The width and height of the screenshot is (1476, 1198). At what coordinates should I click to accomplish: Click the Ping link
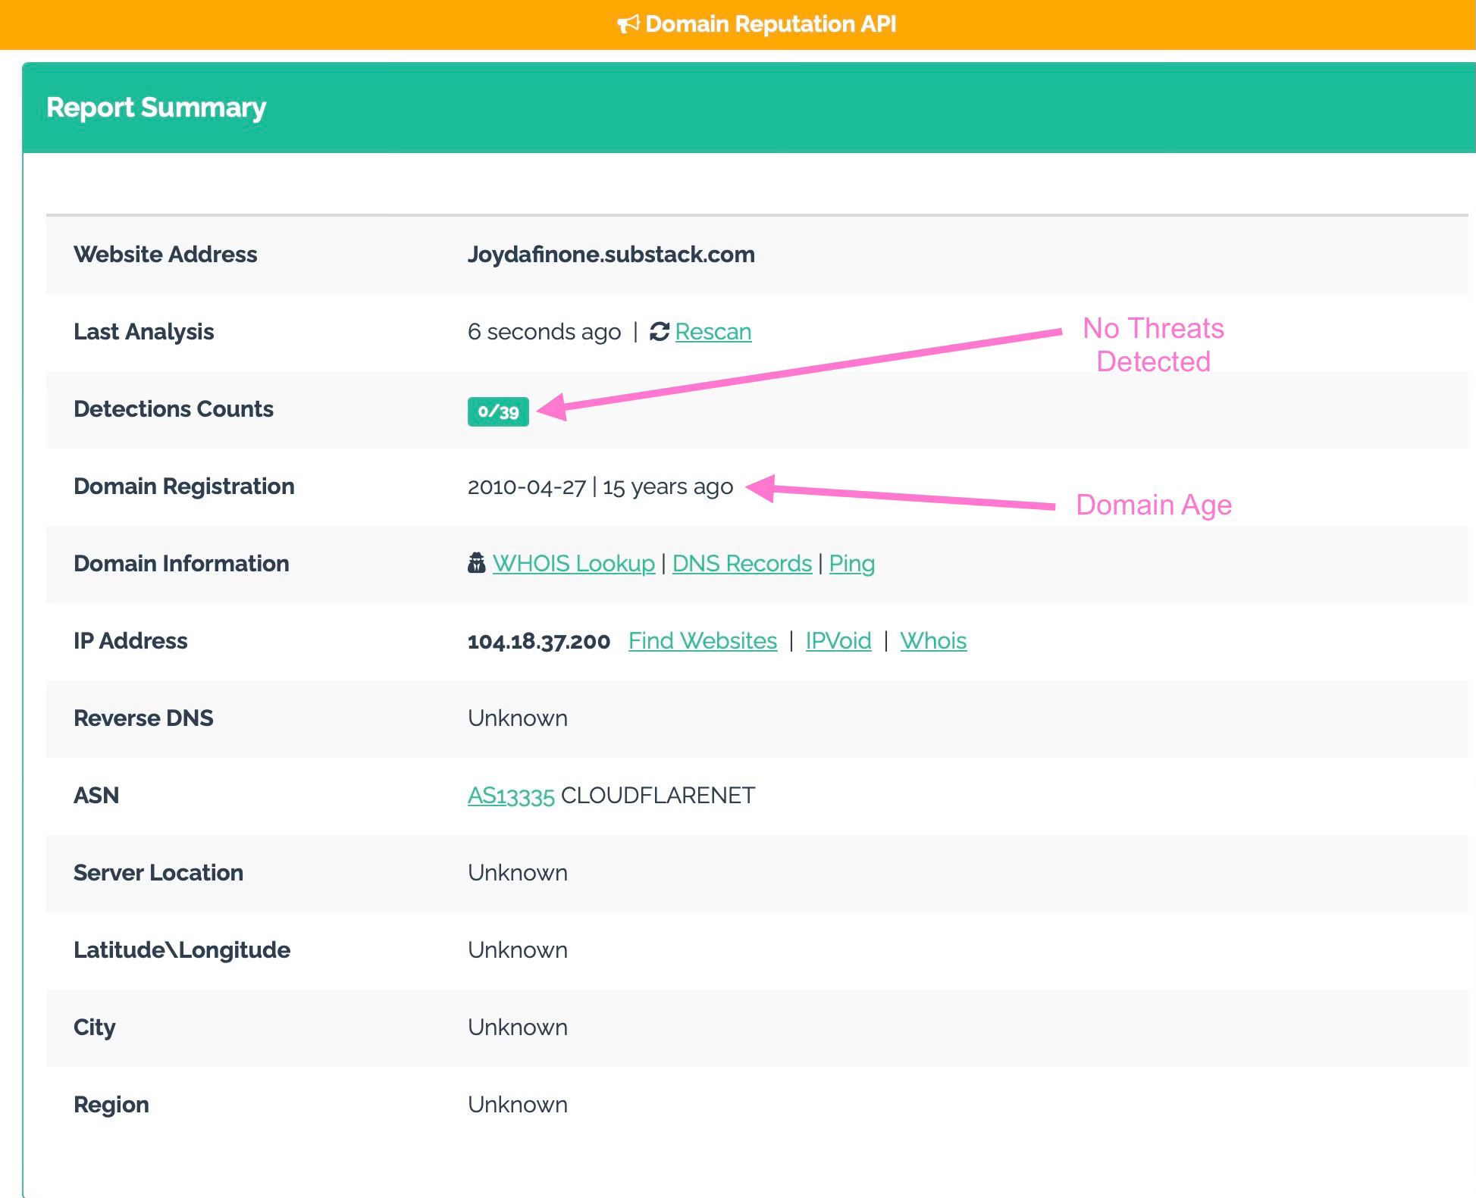tap(851, 564)
